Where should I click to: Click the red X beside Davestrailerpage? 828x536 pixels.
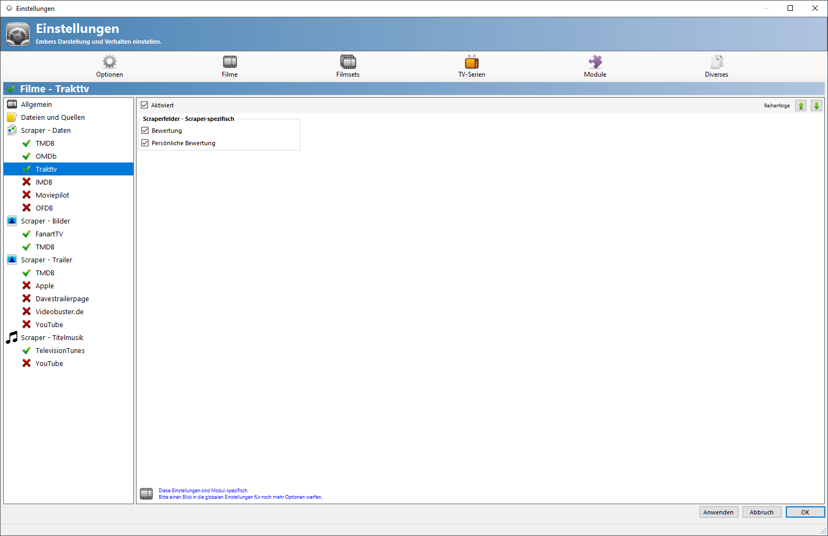pos(26,298)
